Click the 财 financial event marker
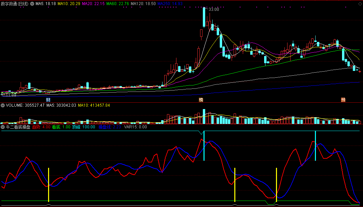Screen dimensions: 363x207 click(x=48, y=100)
